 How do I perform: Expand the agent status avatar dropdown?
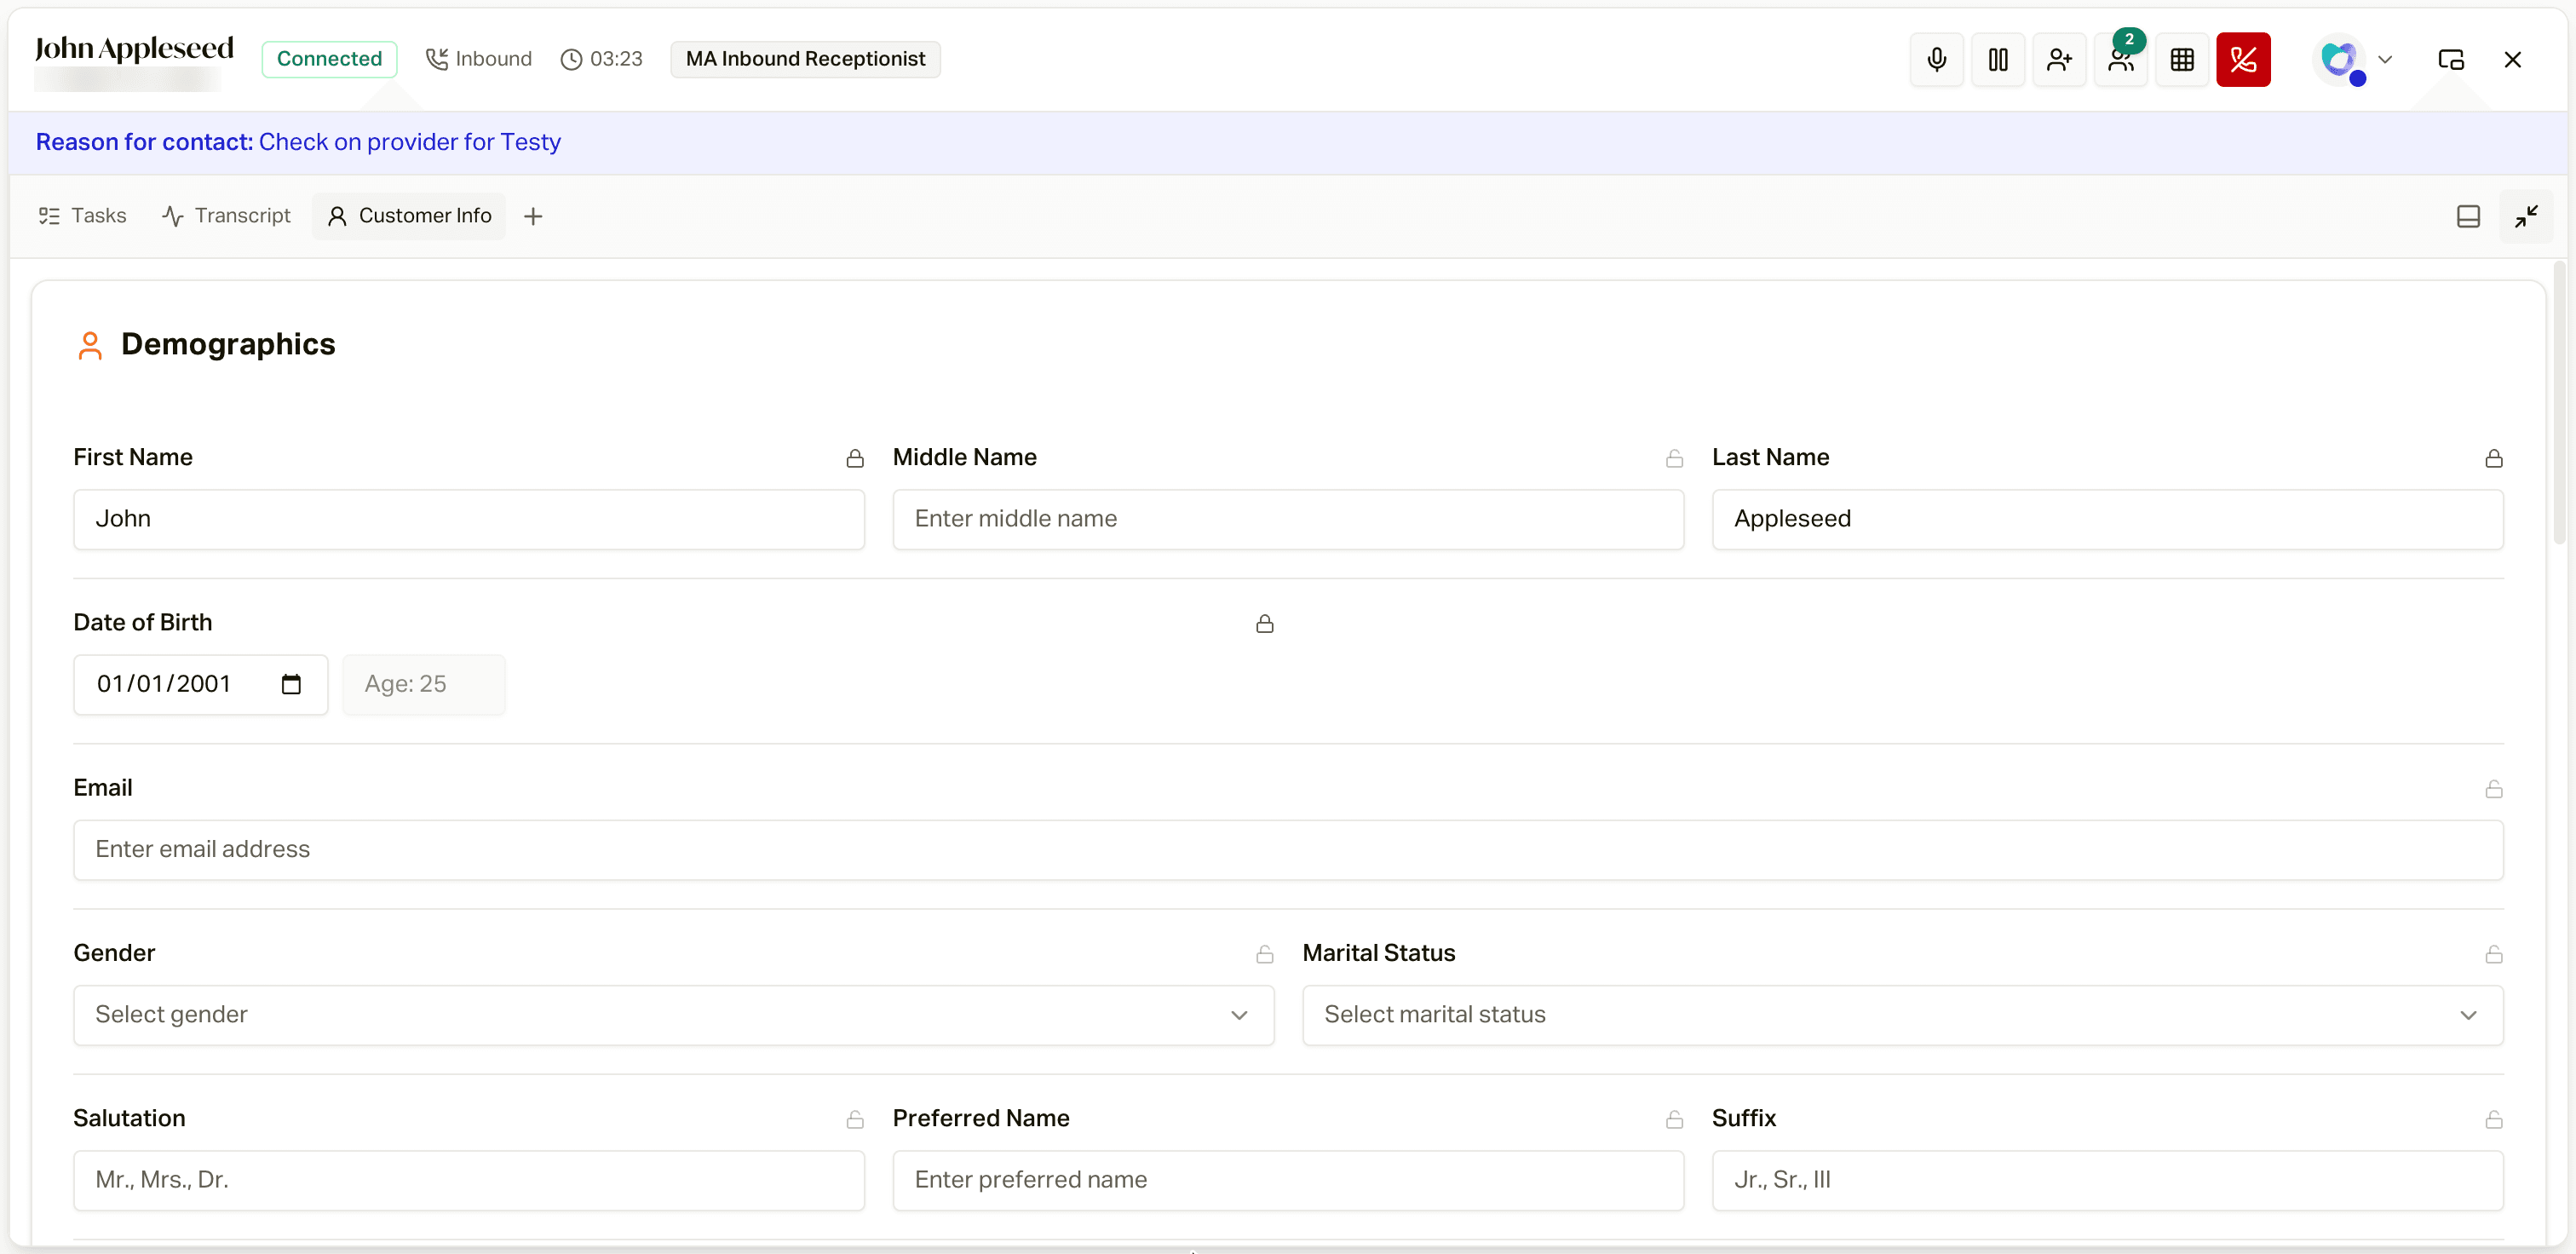2354,60
